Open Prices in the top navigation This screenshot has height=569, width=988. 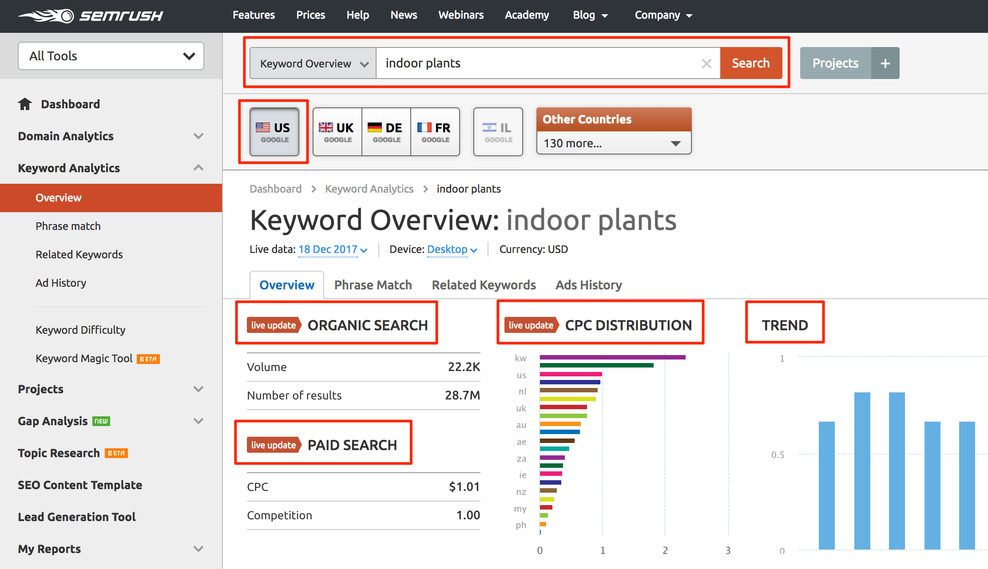pyautogui.click(x=310, y=15)
